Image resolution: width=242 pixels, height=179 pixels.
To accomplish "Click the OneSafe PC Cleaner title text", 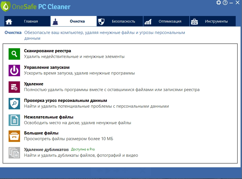I will pyautogui.click(x=41, y=7).
